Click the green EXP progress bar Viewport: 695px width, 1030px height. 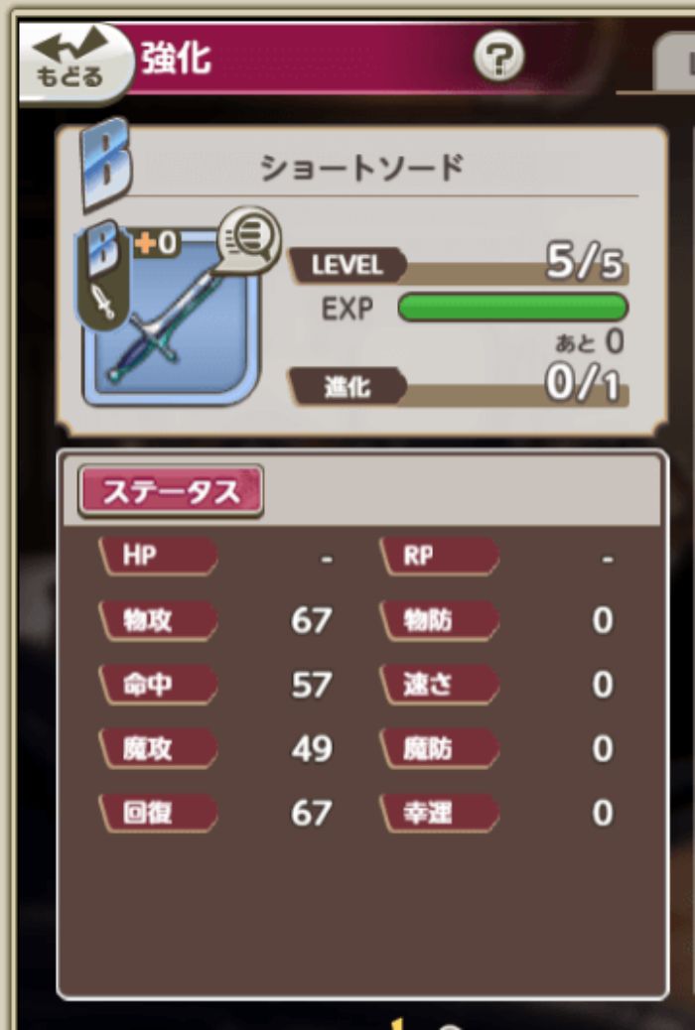[513, 308]
